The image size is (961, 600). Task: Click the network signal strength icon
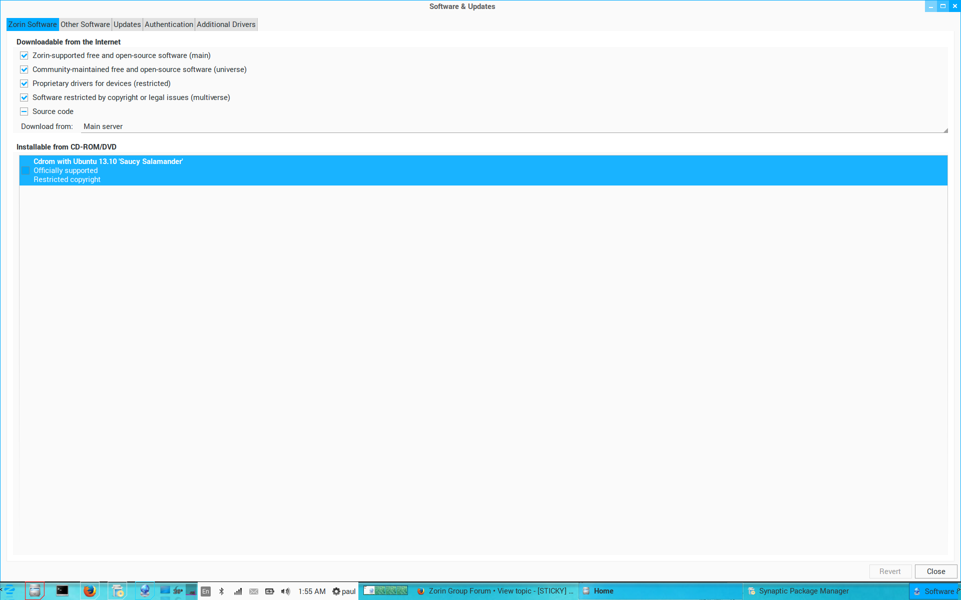click(x=238, y=591)
